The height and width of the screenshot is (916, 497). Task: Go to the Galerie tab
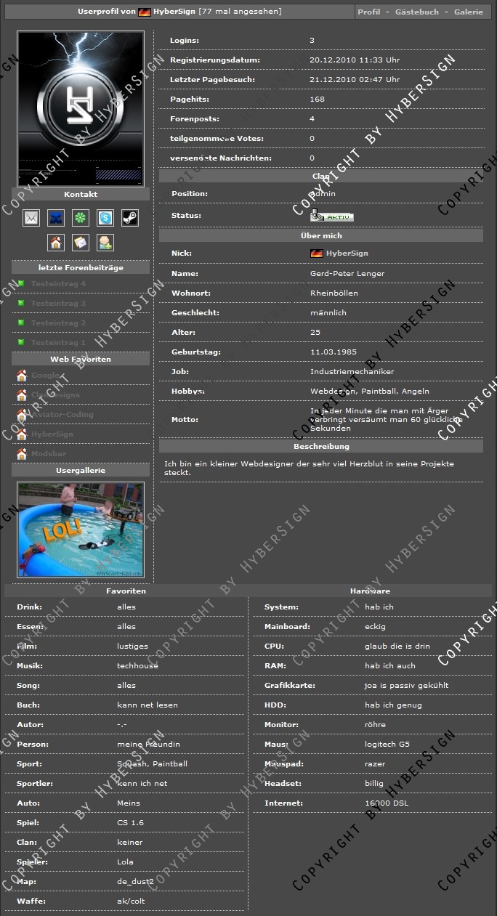468,12
